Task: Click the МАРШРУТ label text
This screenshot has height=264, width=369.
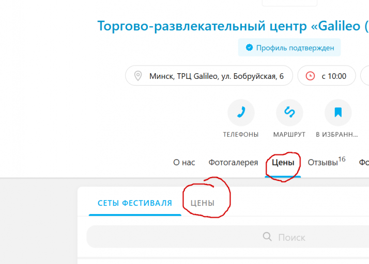Action: (289, 135)
